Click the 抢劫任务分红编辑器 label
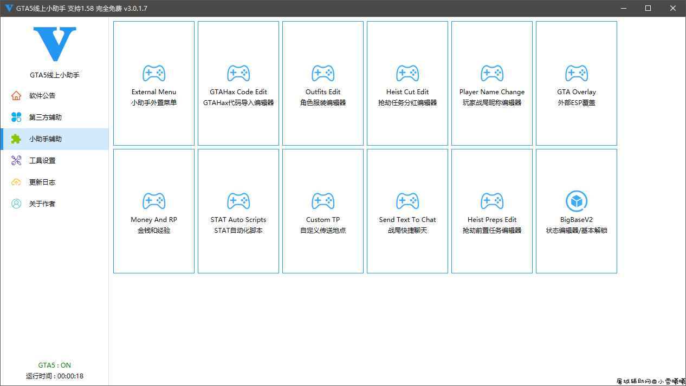686x386 pixels. click(x=407, y=102)
